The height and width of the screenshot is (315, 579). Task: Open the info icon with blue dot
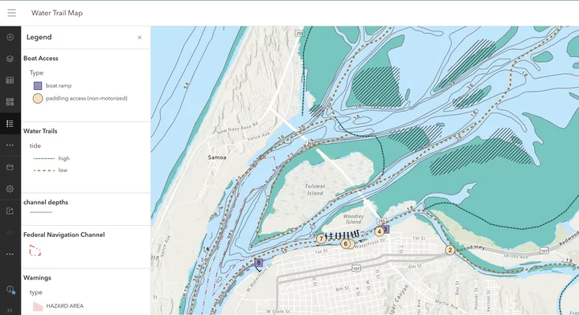tap(10, 289)
